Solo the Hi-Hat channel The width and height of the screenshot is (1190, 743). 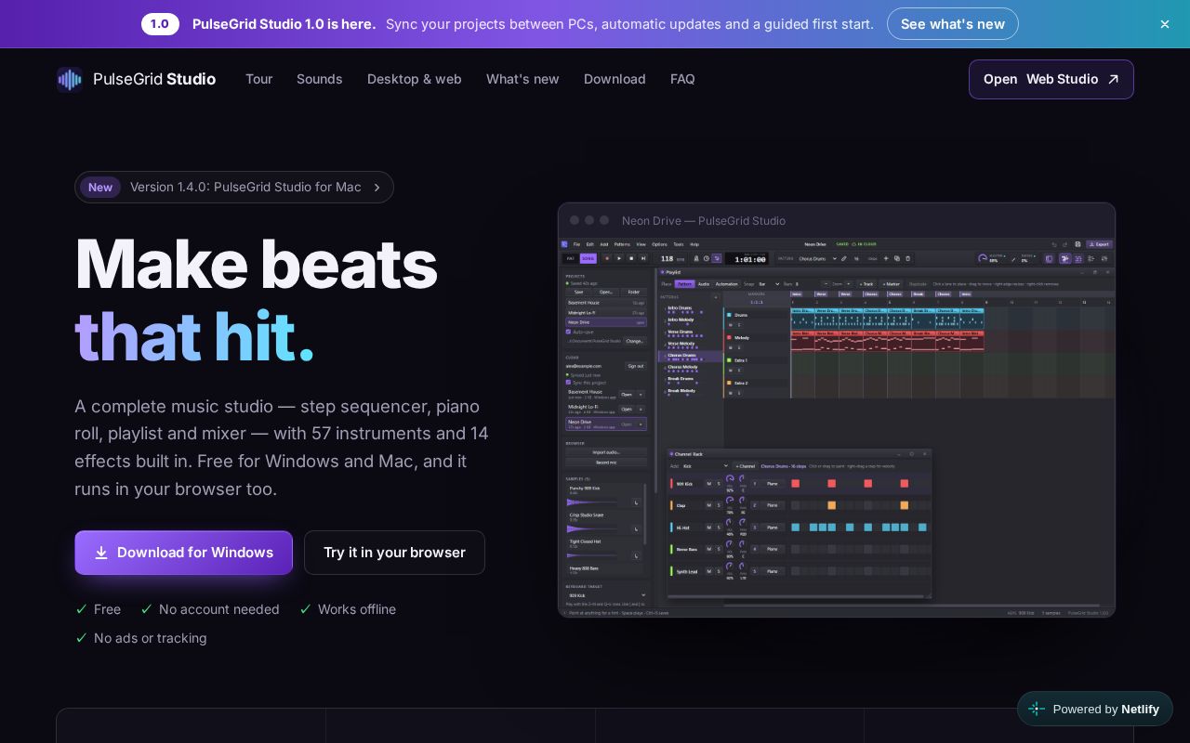click(719, 528)
